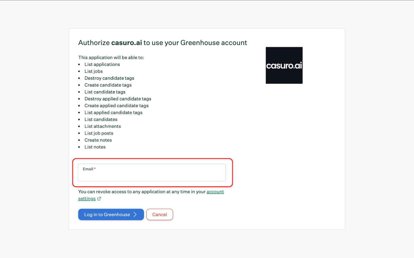Click the Create notes permission item
The image size is (414, 258).
(98, 140)
